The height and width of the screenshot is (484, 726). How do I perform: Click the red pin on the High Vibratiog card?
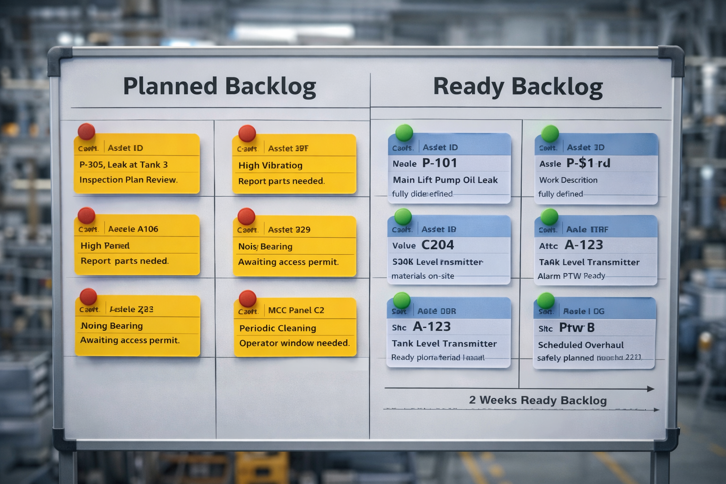[x=247, y=133]
